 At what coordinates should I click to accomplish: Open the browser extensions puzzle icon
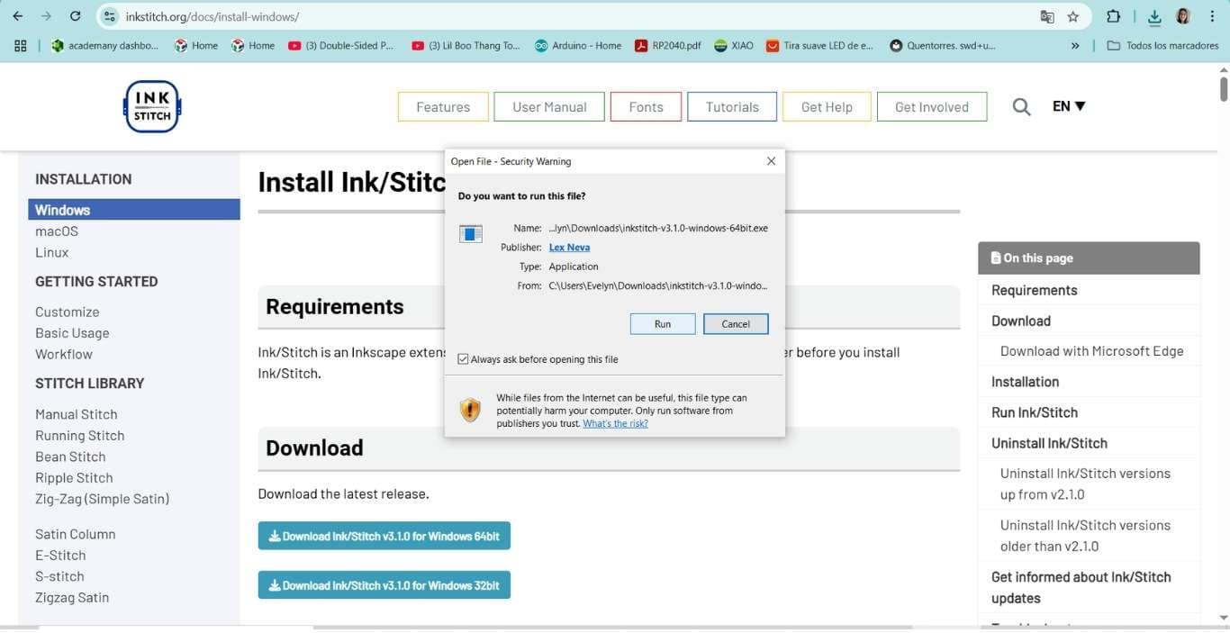[x=1114, y=16]
